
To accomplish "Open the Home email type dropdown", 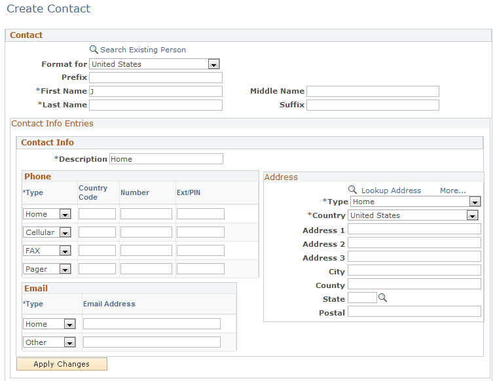I will click(x=49, y=324).
